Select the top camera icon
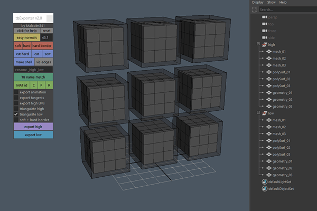Viewport: 317px width, 211px height. [x=265, y=24]
